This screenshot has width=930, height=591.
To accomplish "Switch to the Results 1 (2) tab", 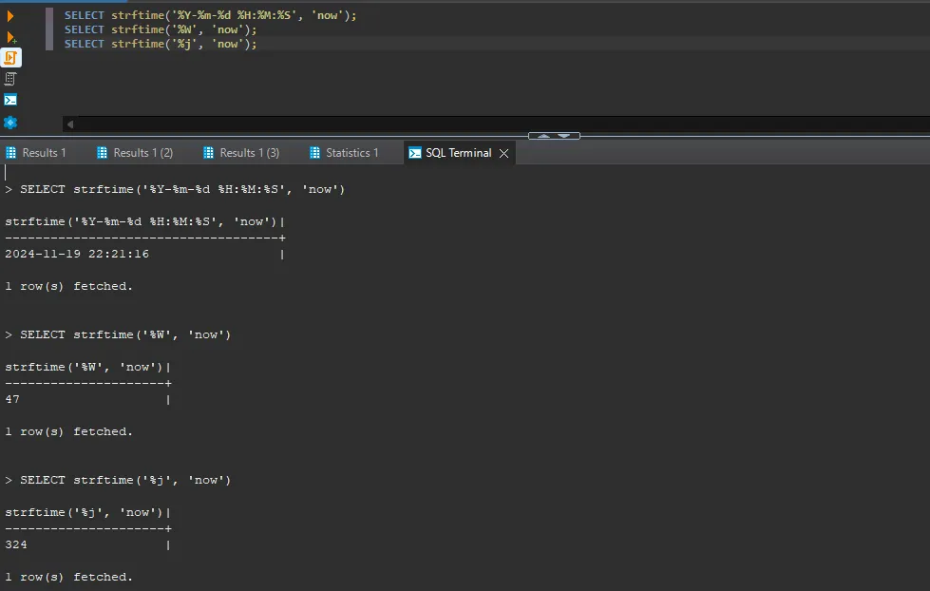I will point(135,152).
